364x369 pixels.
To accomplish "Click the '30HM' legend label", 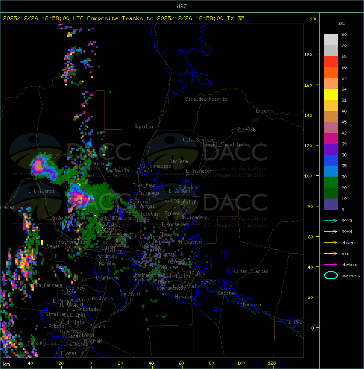I will pyautogui.click(x=346, y=232).
